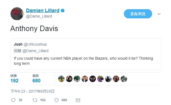View the 192 retweets (转推) count
Viewport: 171px width, 105px height.
14,79
